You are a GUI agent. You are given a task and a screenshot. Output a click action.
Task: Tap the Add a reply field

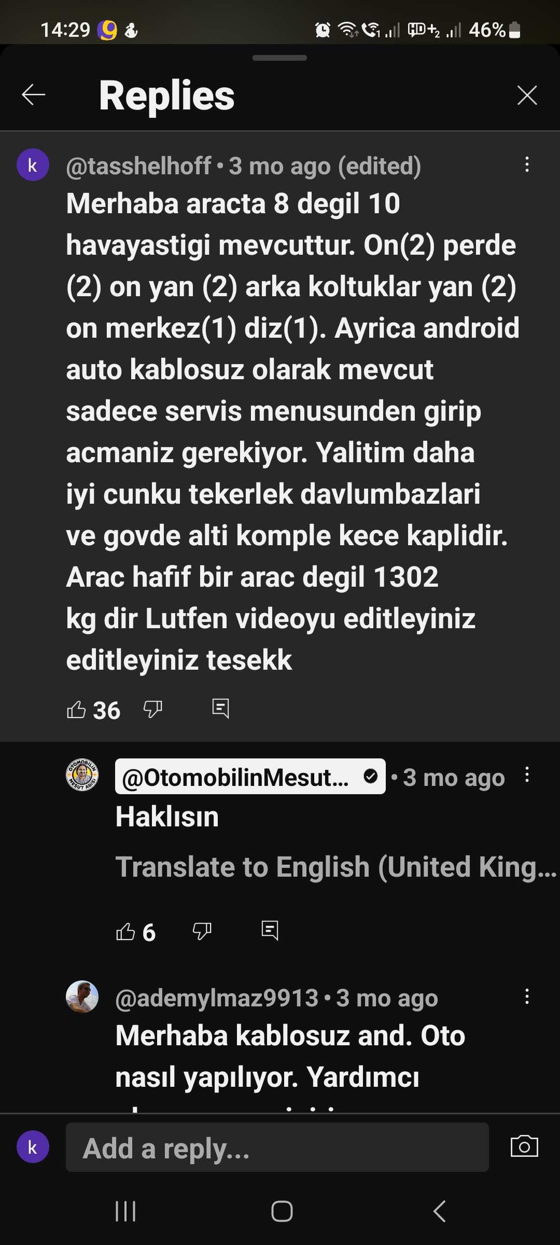[x=277, y=1147]
